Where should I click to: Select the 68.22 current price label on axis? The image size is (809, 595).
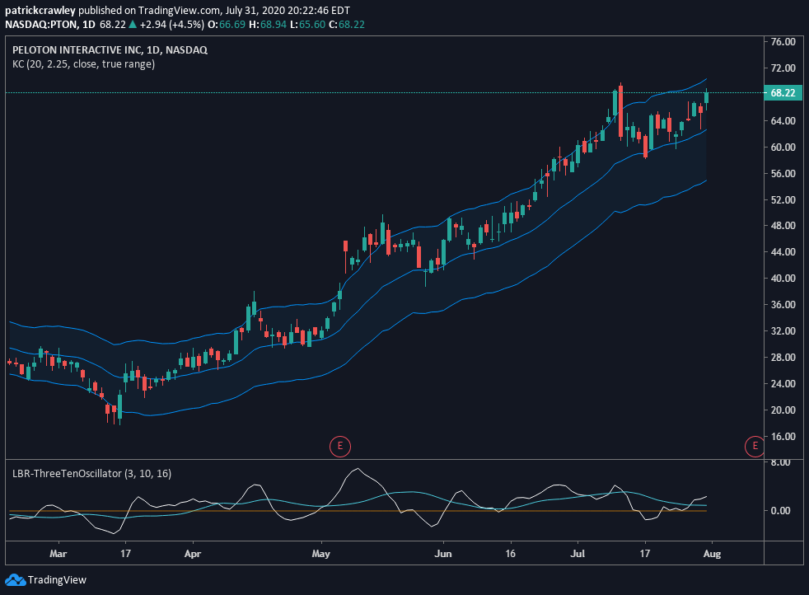pos(783,93)
